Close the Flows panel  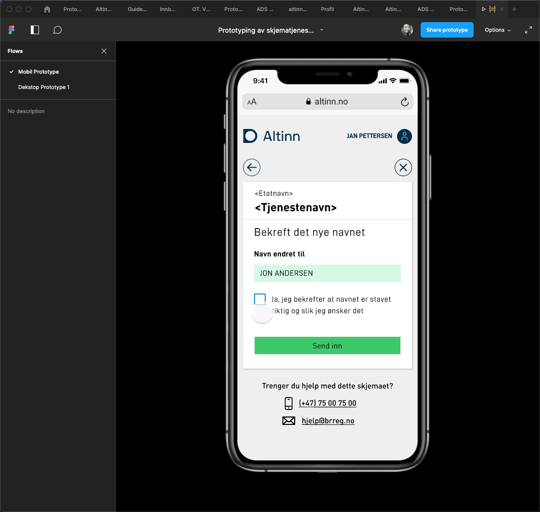coord(104,51)
